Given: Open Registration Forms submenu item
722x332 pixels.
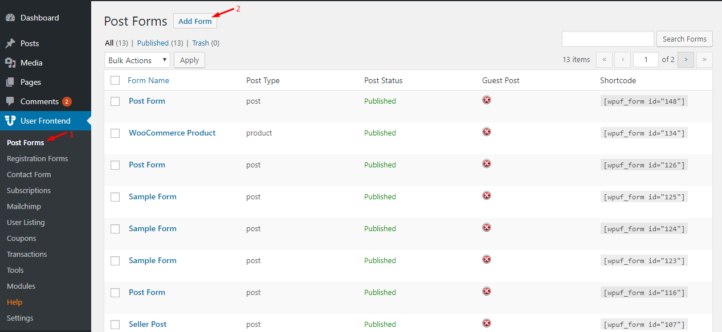Looking at the screenshot, I should [x=37, y=158].
